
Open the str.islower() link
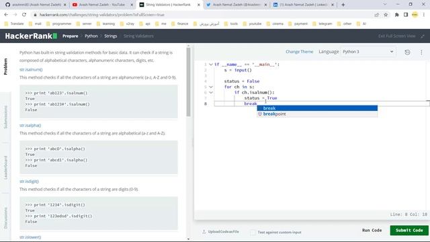pos(30,237)
